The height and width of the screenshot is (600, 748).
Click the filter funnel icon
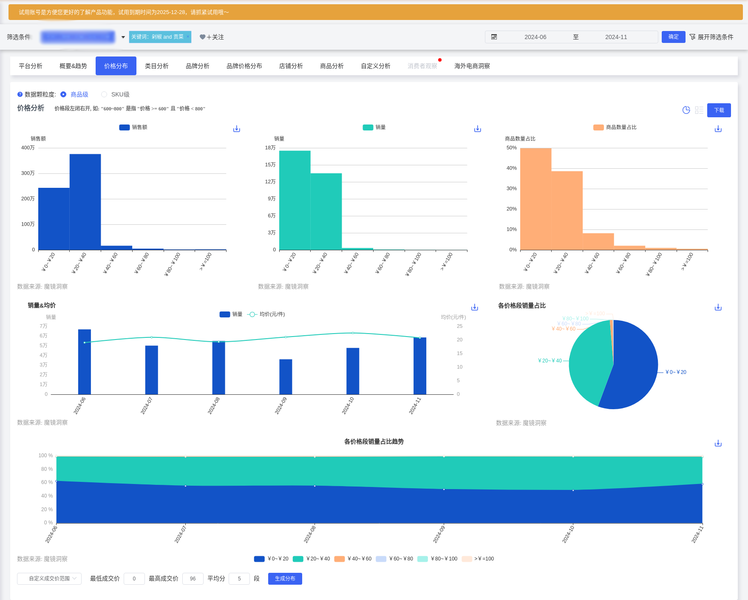tap(692, 37)
